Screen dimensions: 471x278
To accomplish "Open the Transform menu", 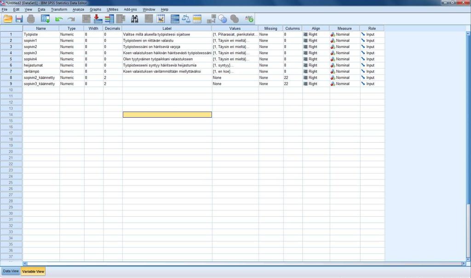I will (x=59, y=9).
